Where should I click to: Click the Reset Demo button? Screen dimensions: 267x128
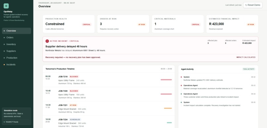(x=253, y=5)
